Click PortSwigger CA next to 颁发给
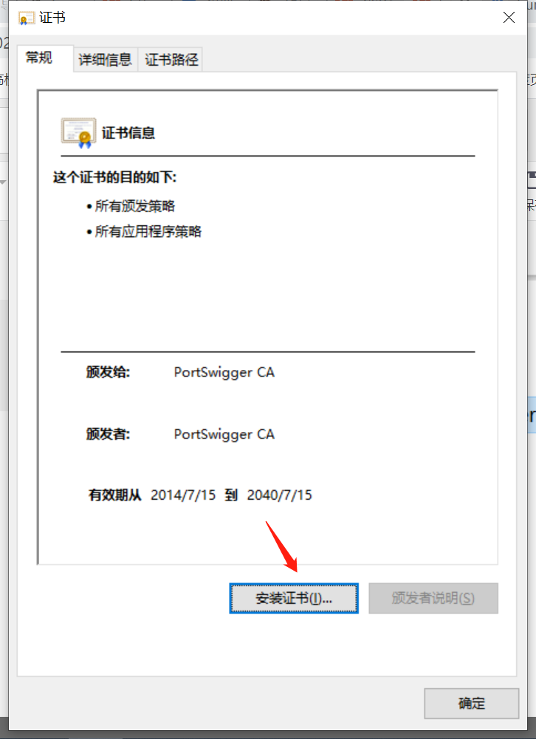 tap(224, 372)
